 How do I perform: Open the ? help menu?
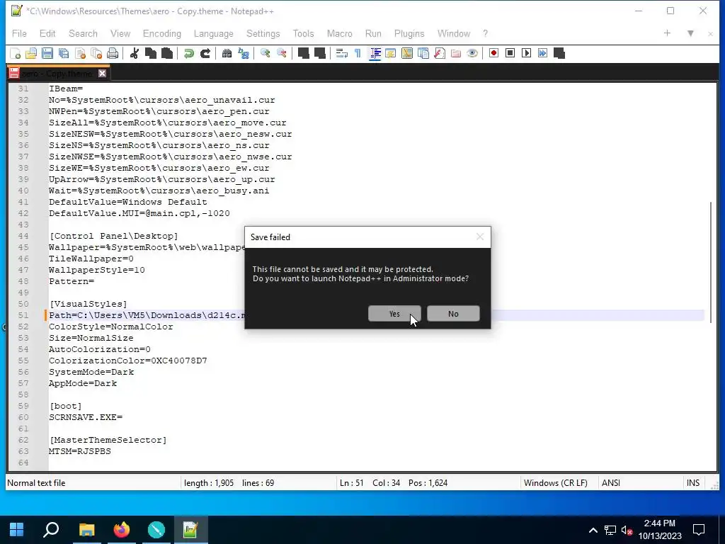tap(485, 34)
